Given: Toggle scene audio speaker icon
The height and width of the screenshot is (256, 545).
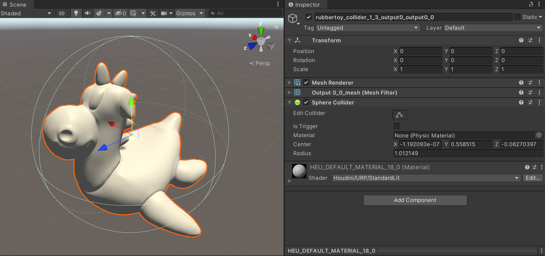Looking at the screenshot, I should coord(88,14).
